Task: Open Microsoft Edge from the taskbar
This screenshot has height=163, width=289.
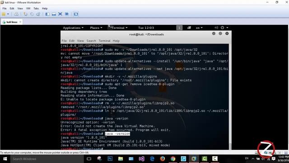Action: pyautogui.click(x=152, y=159)
